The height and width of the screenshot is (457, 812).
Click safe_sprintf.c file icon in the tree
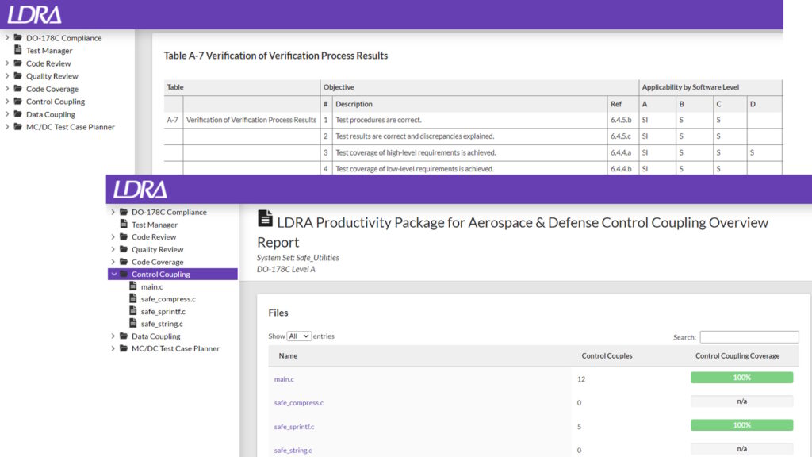133,311
